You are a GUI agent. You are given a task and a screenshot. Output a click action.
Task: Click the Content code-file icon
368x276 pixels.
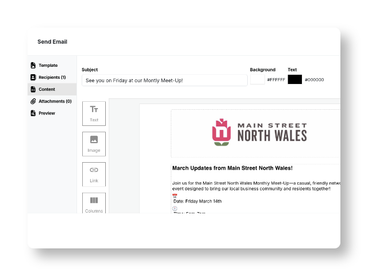click(x=33, y=89)
